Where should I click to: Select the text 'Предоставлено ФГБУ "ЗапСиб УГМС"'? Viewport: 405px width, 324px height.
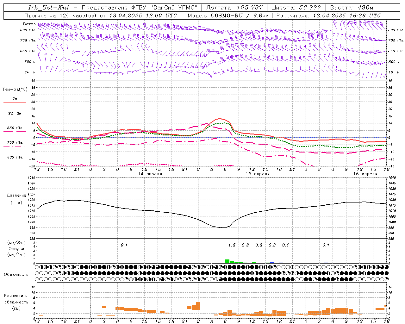pos(140,7)
